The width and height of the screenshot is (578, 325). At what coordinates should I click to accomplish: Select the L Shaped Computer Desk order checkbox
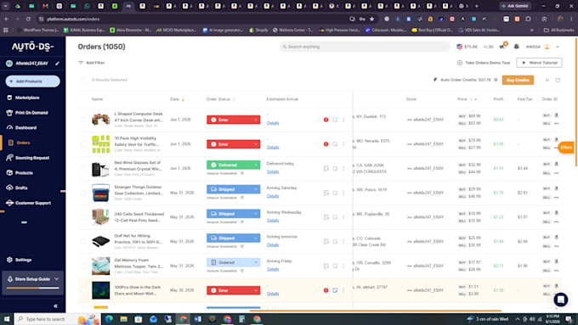tap(83, 120)
